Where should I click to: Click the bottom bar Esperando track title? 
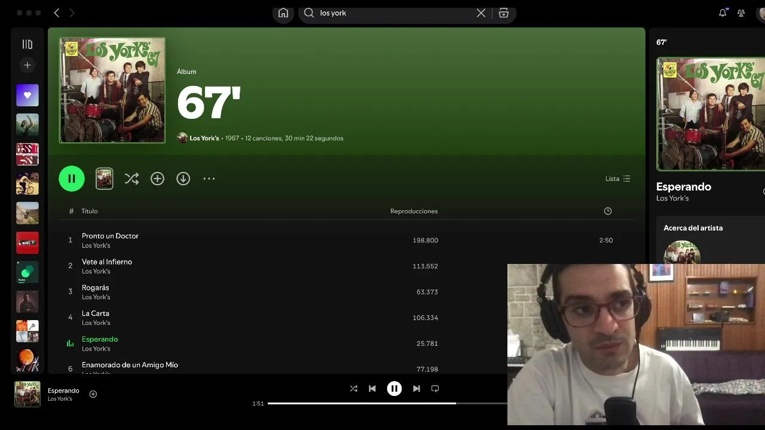pyautogui.click(x=63, y=391)
